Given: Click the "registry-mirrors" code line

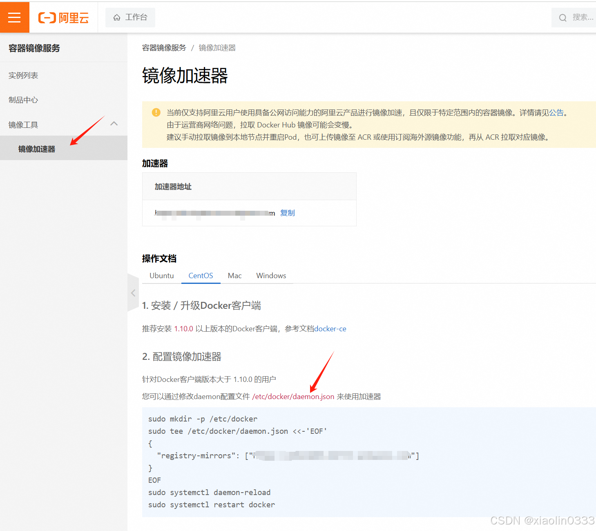Looking at the screenshot, I should (x=288, y=455).
